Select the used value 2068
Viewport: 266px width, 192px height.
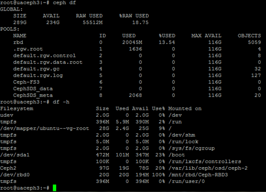click(x=136, y=95)
